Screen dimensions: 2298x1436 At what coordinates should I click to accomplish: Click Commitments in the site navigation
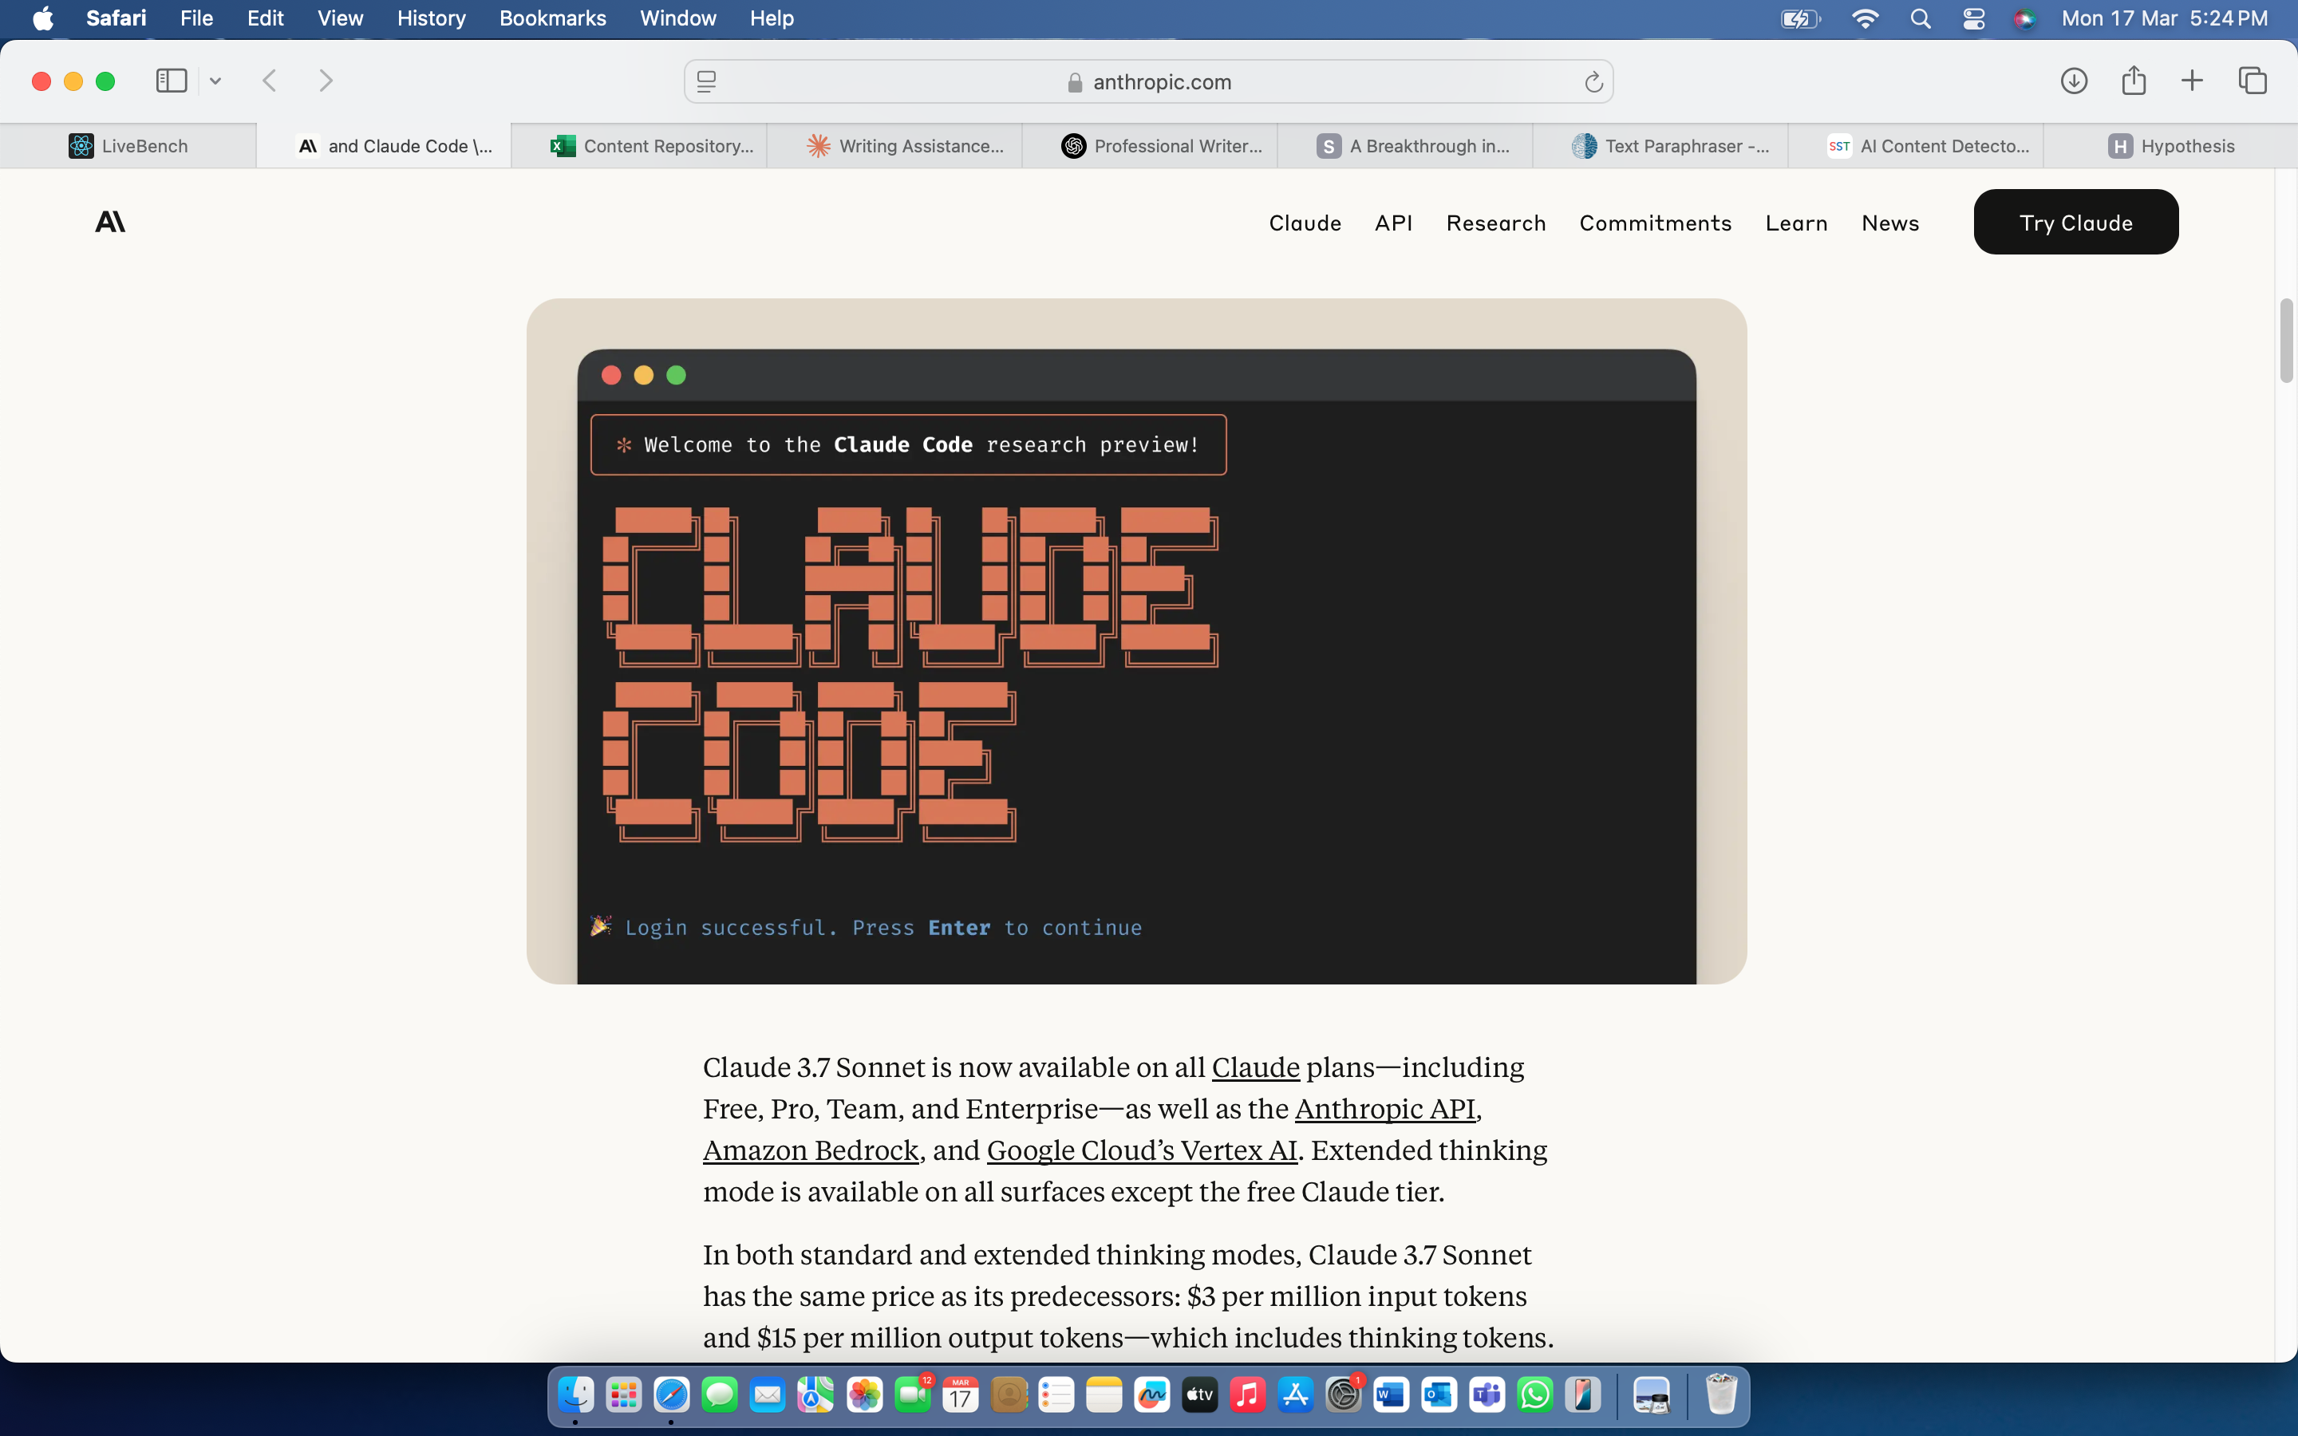1655,223
